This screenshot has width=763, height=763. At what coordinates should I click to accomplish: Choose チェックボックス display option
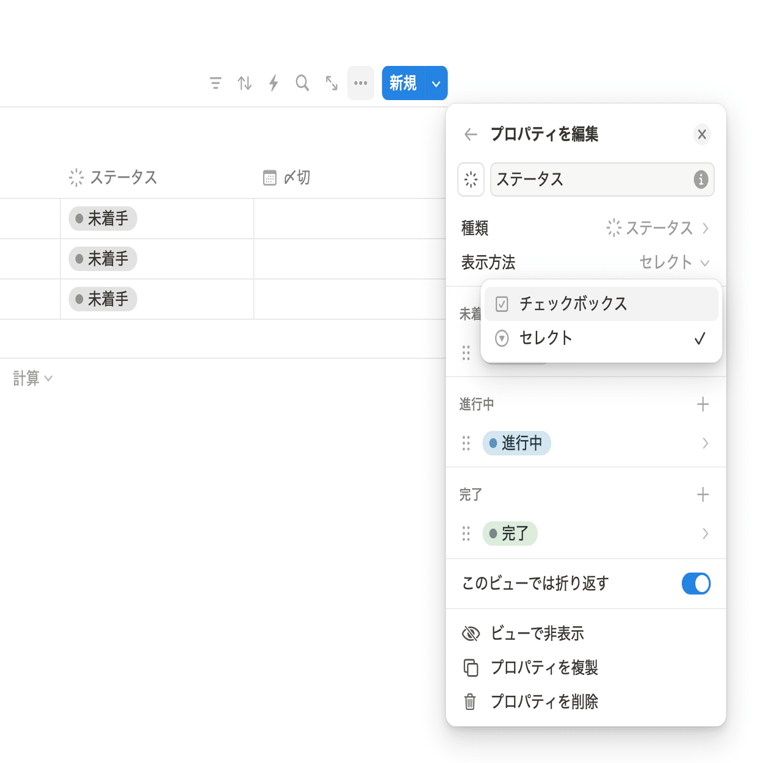pos(601,304)
